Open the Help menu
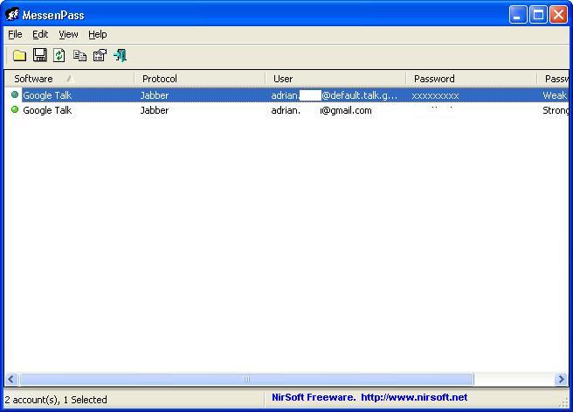 point(98,34)
